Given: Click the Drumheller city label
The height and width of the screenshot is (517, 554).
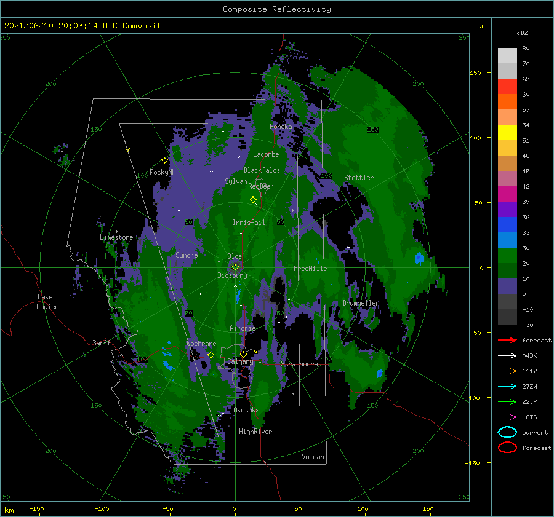Looking at the screenshot, I should [x=361, y=303].
